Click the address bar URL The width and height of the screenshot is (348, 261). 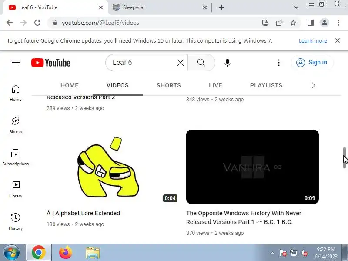(x=100, y=23)
